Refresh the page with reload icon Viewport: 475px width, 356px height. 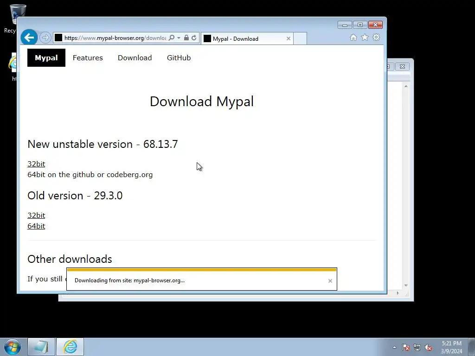pos(194,38)
